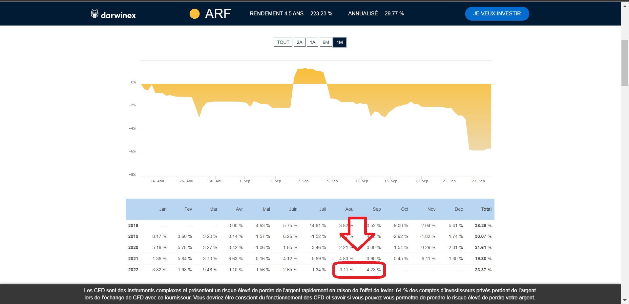Click the 2022 total 23.37 % cell
The width and height of the screenshot is (629, 304).
[x=483, y=270]
